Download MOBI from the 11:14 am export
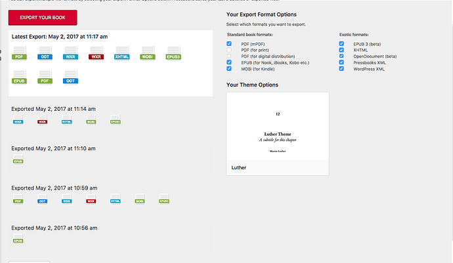453x263 pixels. click(x=91, y=119)
